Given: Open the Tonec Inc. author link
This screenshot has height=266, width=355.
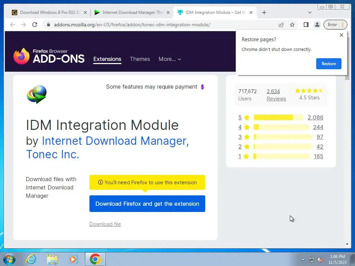Looking at the screenshot, I should (x=53, y=154).
